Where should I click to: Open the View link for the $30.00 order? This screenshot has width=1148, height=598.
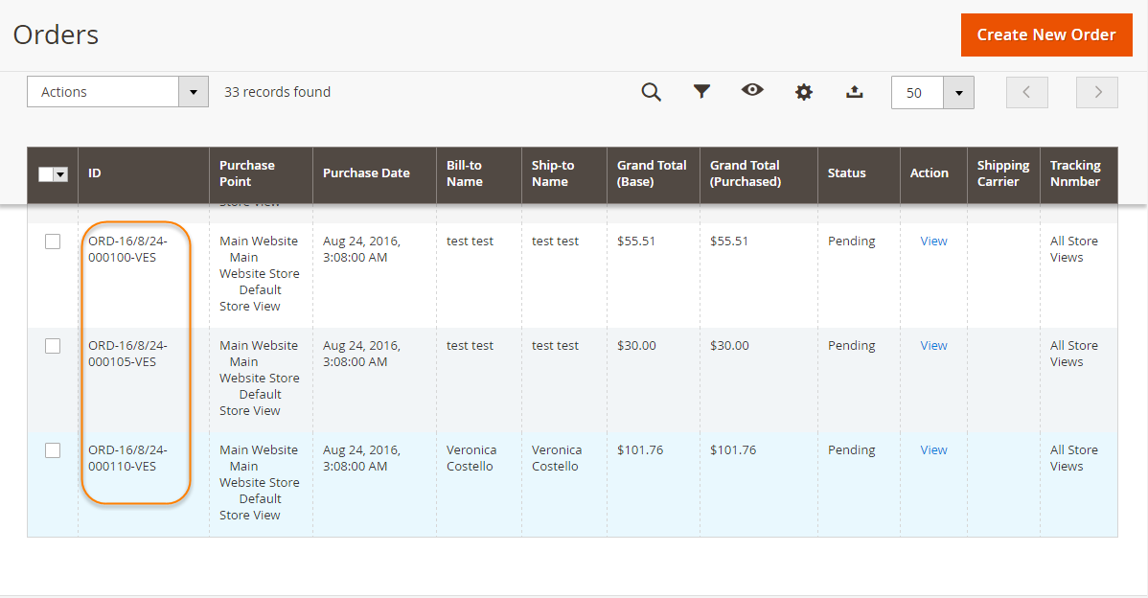click(932, 345)
